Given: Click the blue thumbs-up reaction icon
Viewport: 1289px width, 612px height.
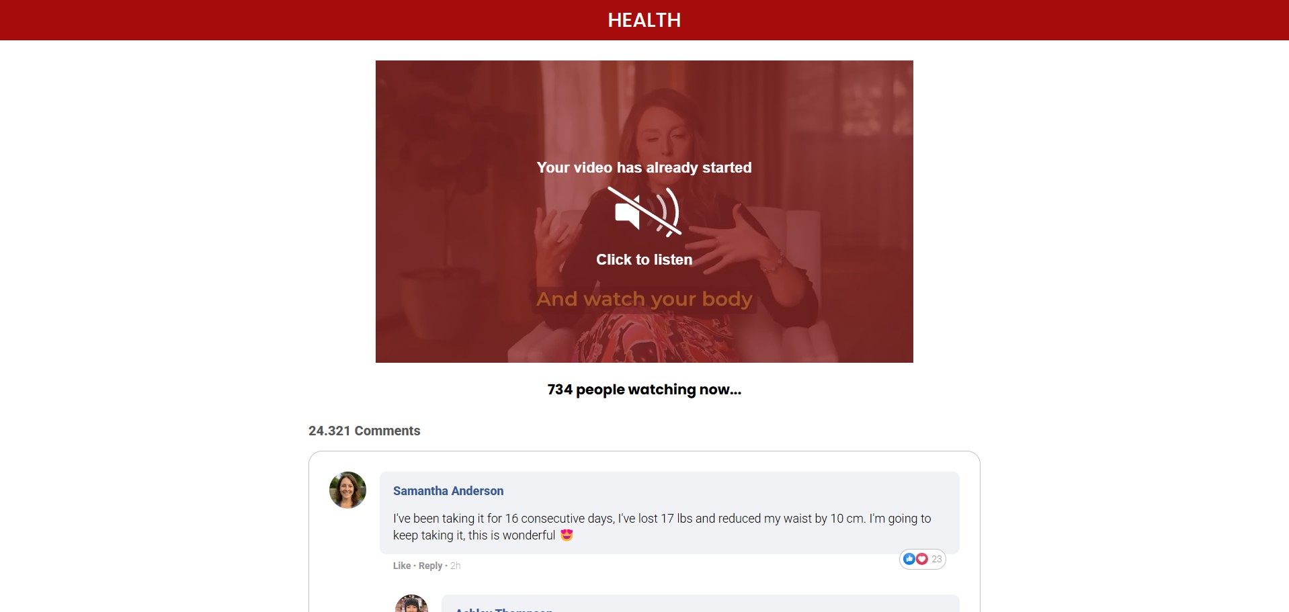Looking at the screenshot, I should tap(909, 559).
